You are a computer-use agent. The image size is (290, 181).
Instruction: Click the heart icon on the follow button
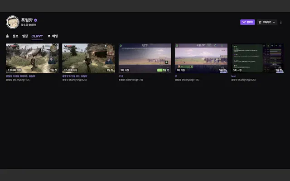[244, 22]
